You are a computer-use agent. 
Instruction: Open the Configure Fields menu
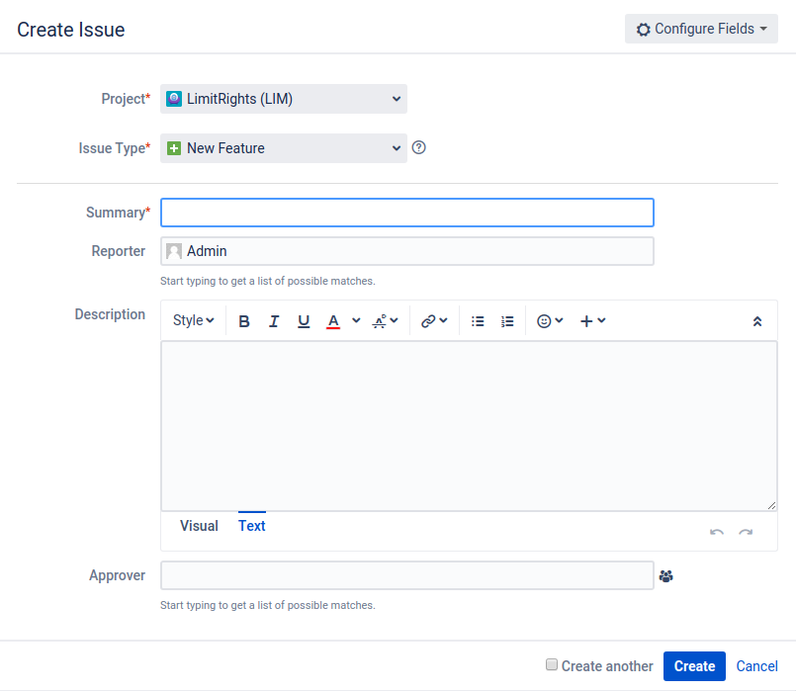click(701, 29)
